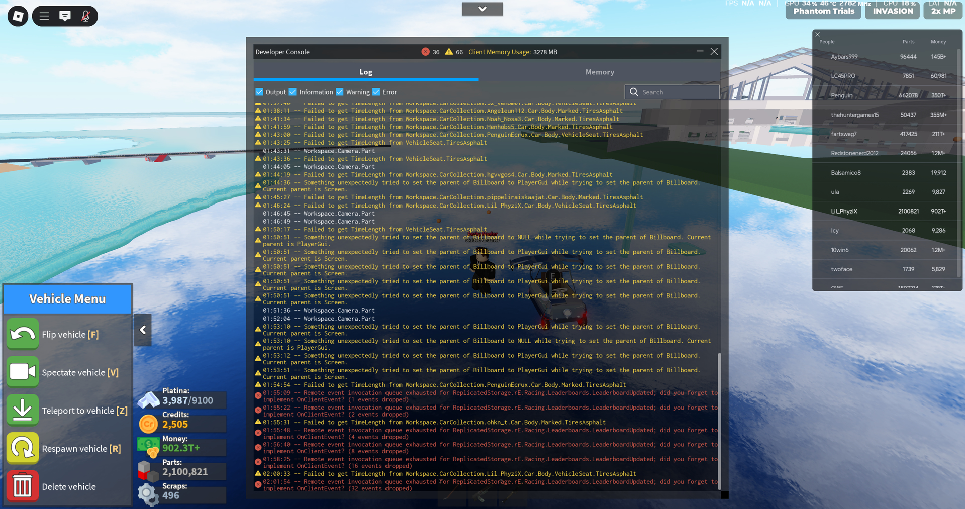
Task: Click the Phantom Trials button
Action: [824, 11]
